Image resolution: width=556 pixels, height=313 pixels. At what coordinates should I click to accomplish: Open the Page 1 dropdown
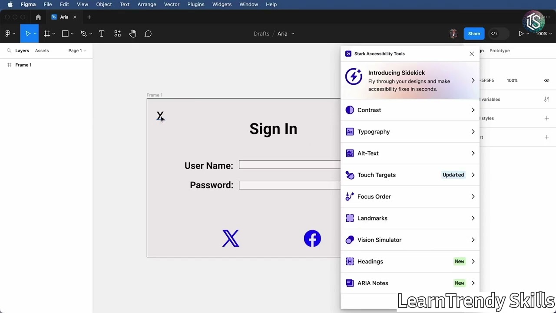click(x=77, y=50)
